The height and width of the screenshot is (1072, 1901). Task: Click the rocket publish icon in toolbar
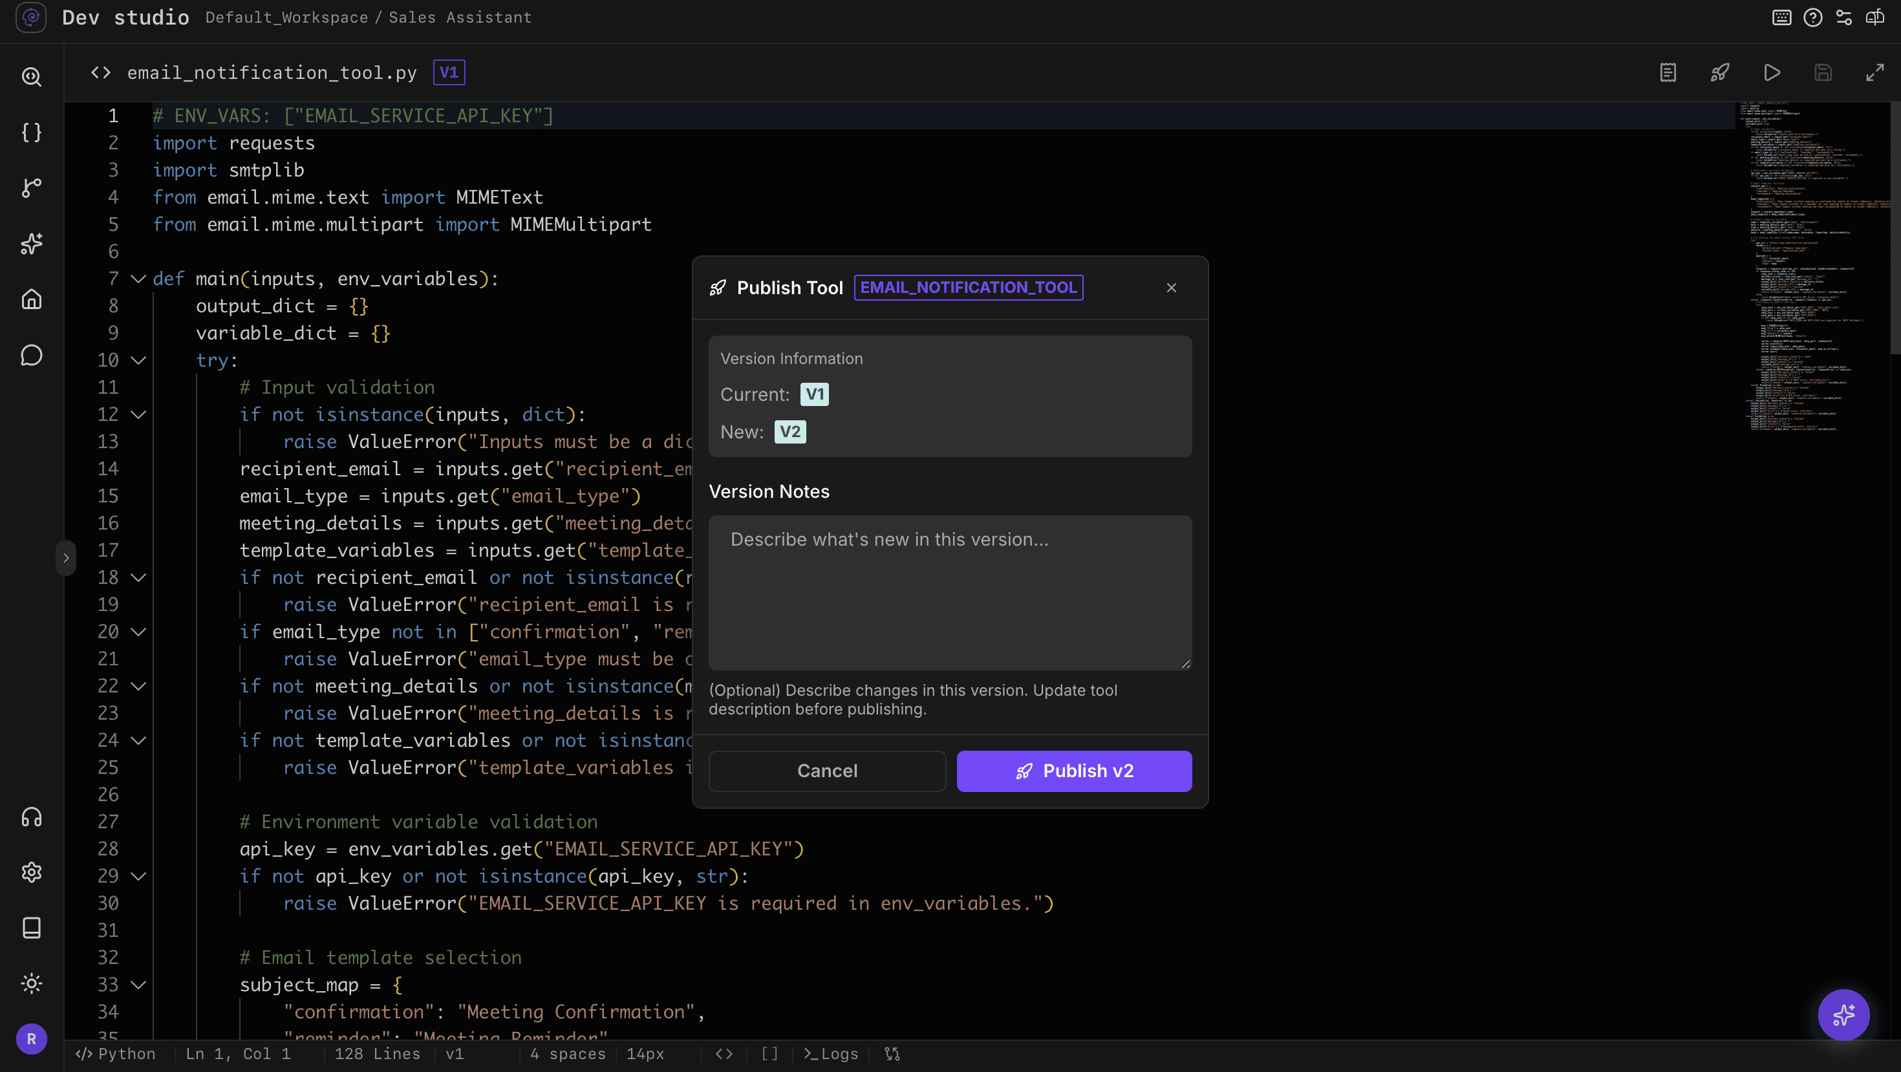click(x=1719, y=72)
